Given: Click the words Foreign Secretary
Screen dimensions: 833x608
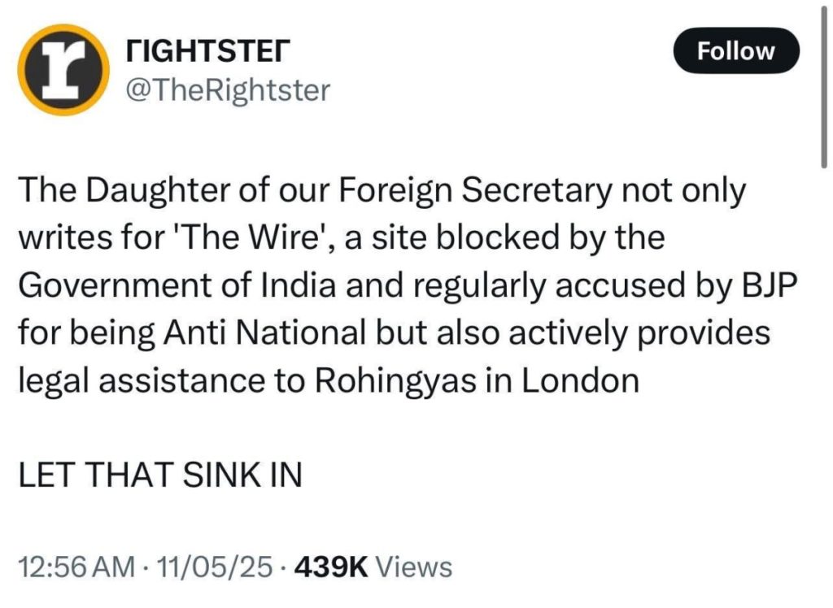Looking at the screenshot, I should click(470, 193).
